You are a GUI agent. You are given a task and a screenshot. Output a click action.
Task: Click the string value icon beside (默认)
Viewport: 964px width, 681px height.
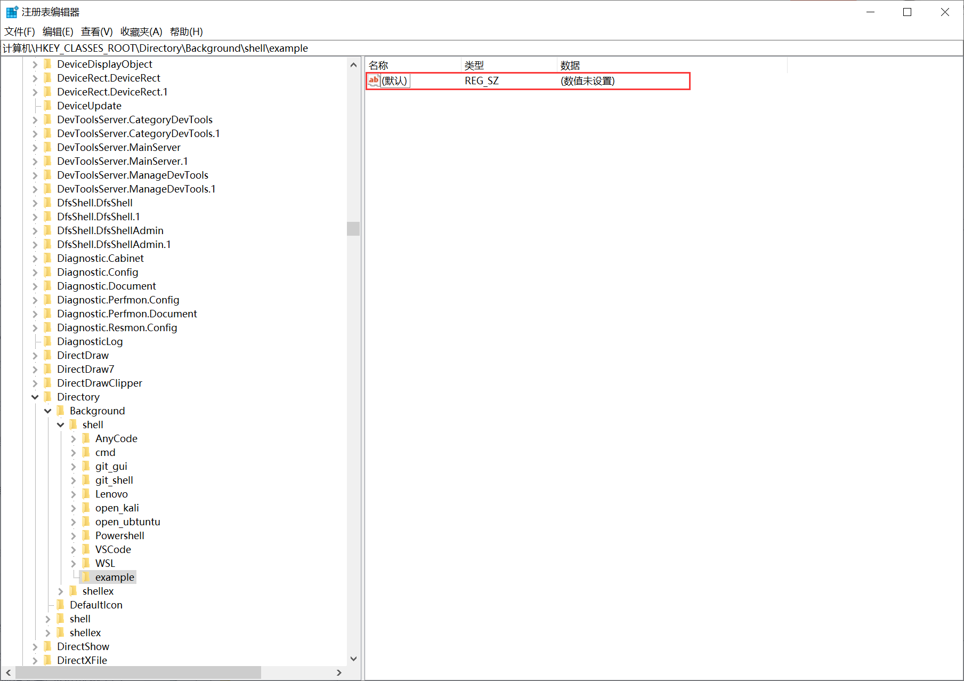point(374,81)
